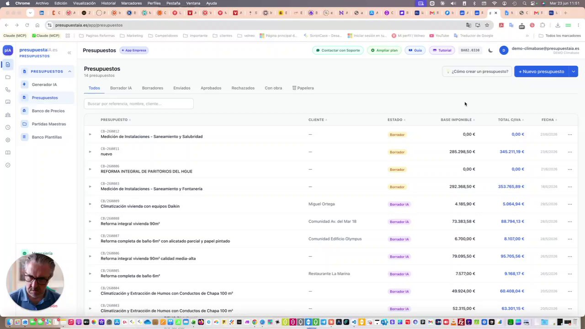Open Contactar con Soporte button

(338, 50)
